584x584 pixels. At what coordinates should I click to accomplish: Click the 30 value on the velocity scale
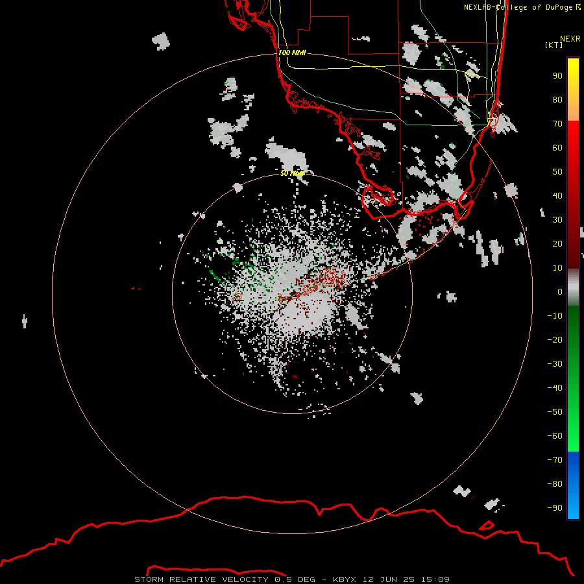coord(557,220)
